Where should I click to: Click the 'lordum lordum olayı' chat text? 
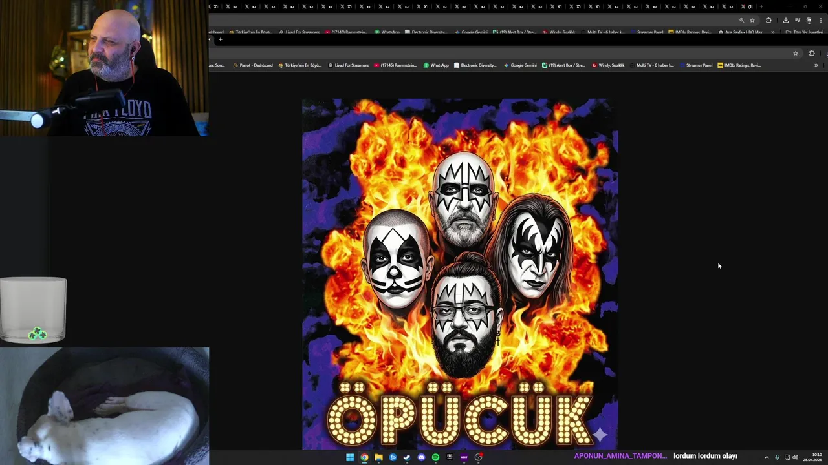705,456
